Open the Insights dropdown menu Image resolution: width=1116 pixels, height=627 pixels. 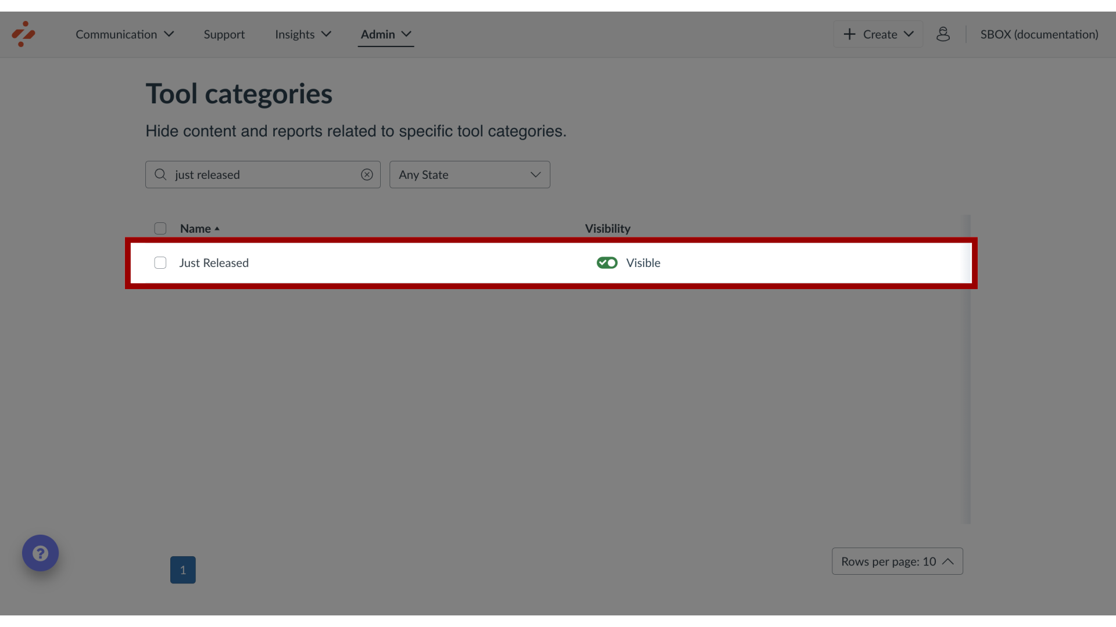click(303, 34)
